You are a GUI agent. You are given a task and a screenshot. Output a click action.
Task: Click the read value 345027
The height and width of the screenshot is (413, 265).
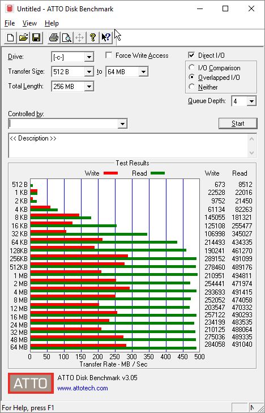pos(242,233)
